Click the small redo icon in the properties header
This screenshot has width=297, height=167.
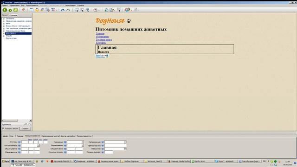[30, 124]
